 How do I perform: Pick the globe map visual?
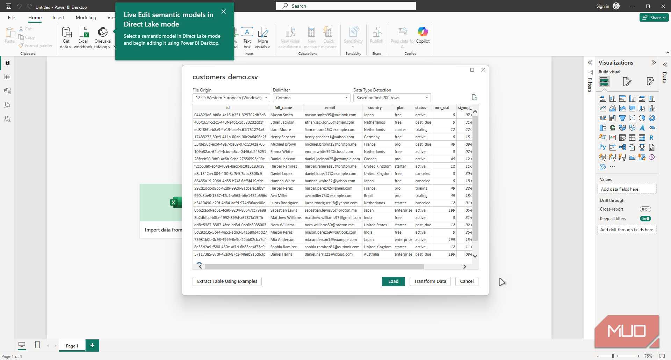(x=612, y=128)
